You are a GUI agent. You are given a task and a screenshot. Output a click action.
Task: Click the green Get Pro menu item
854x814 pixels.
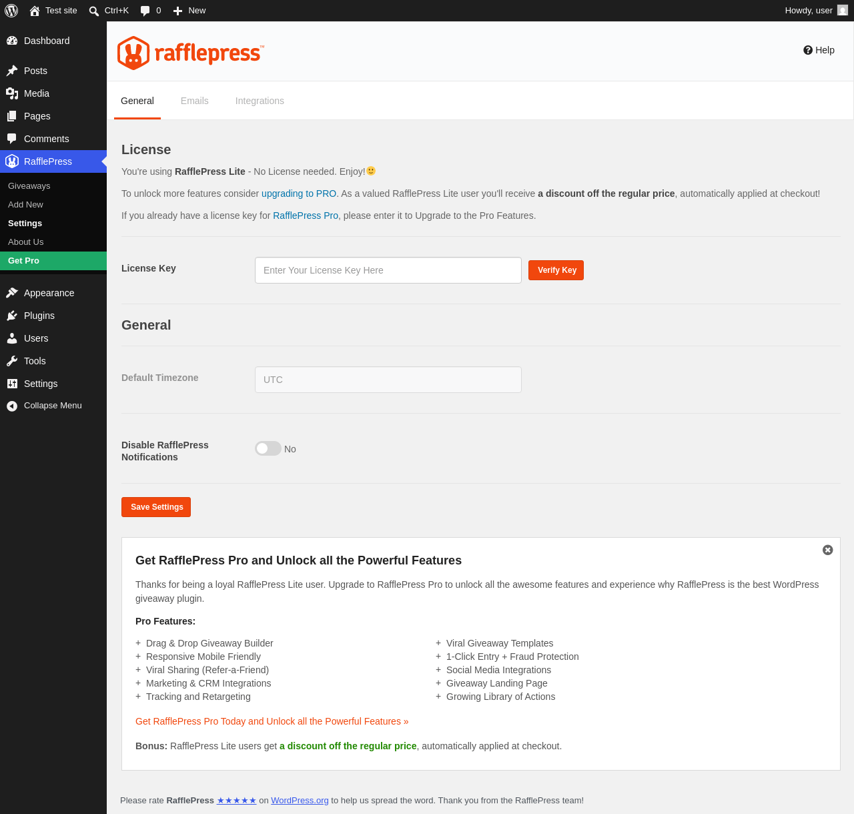pyautogui.click(x=53, y=261)
